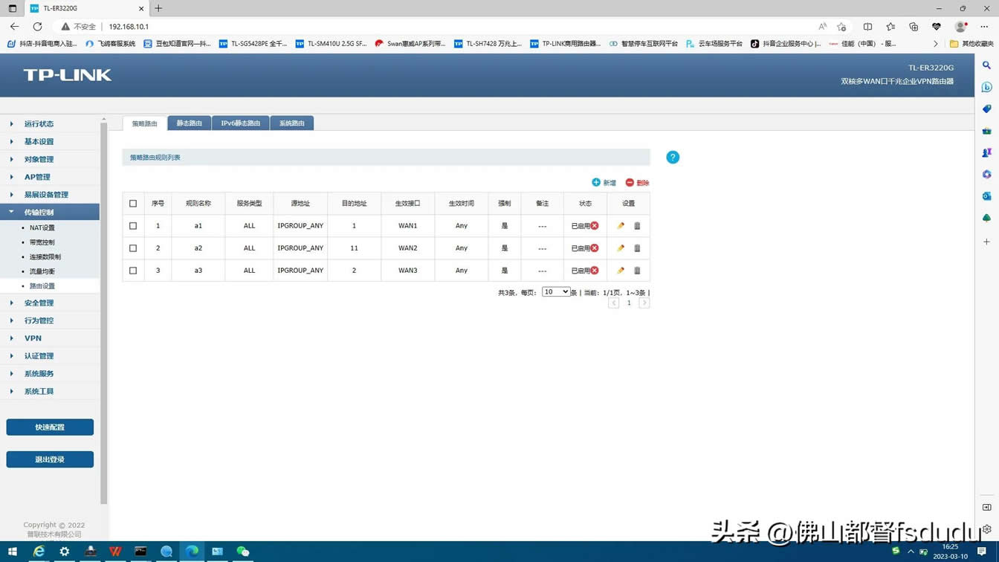Switch to the 静态路由 tab
Image resolution: width=999 pixels, height=562 pixels.
189,123
